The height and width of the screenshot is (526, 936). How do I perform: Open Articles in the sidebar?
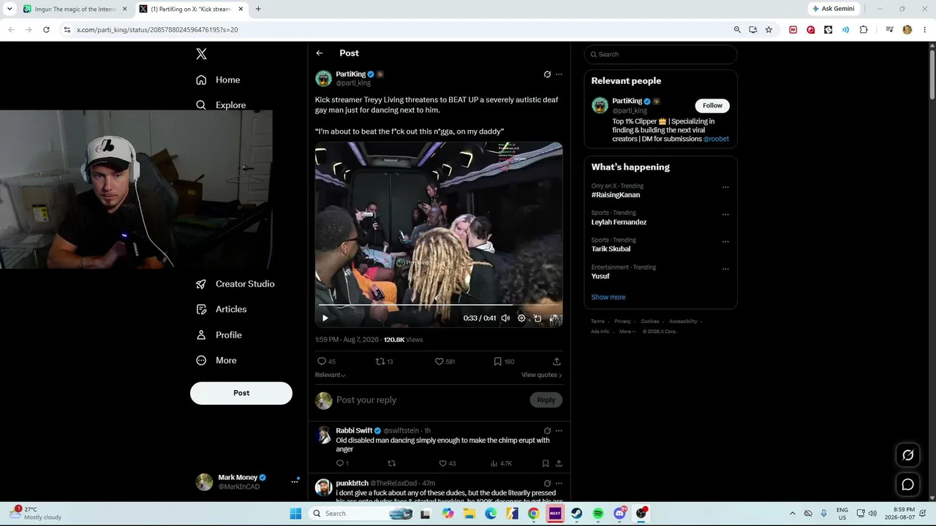(x=221, y=310)
